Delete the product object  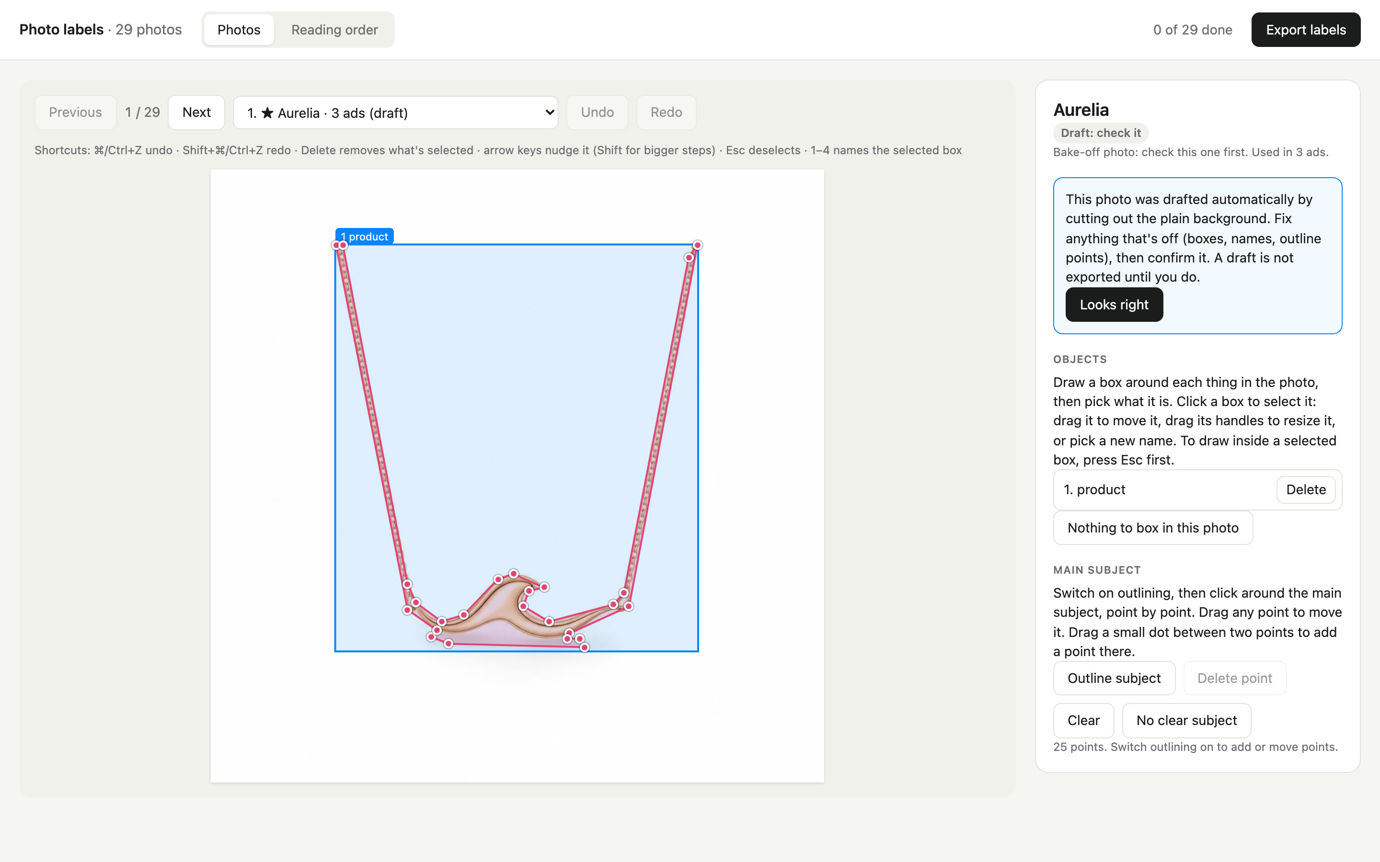click(x=1305, y=490)
